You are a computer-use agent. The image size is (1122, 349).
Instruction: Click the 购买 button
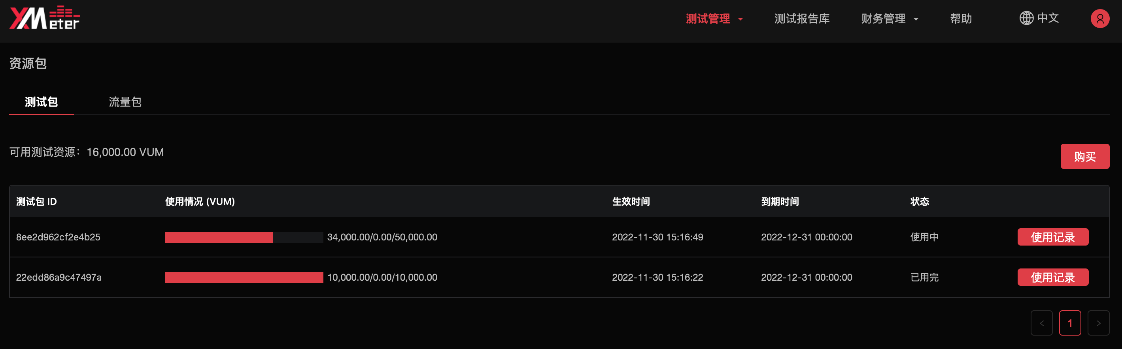tap(1085, 156)
